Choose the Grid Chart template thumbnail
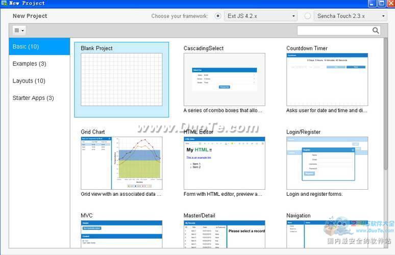Viewport: 395px width, 255px height. click(x=121, y=163)
